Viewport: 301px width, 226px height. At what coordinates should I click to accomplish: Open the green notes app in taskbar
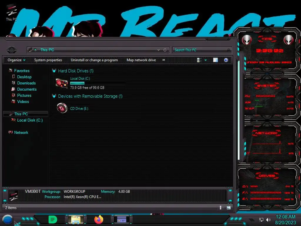click(53, 220)
